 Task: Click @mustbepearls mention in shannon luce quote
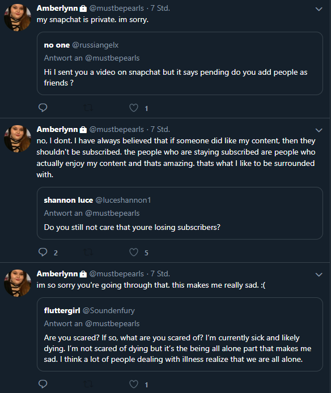click(112, 213)
